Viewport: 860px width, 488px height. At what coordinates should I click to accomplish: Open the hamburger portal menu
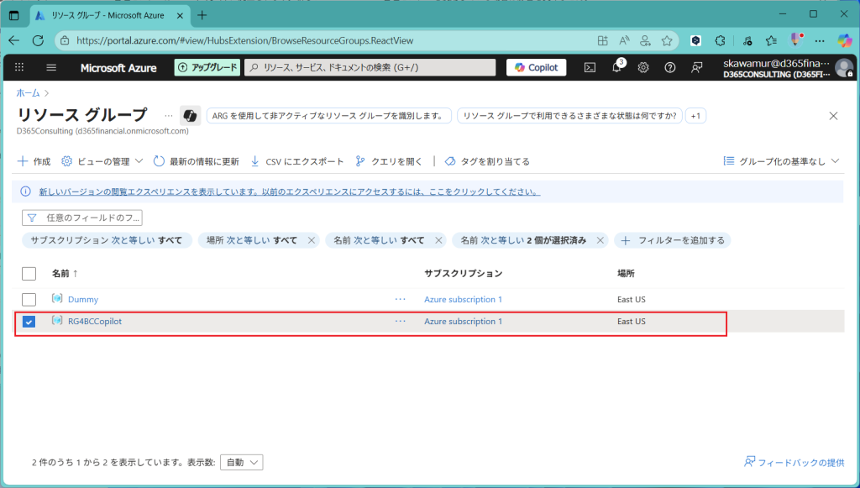pyautogui.click(x=51, y=67)
